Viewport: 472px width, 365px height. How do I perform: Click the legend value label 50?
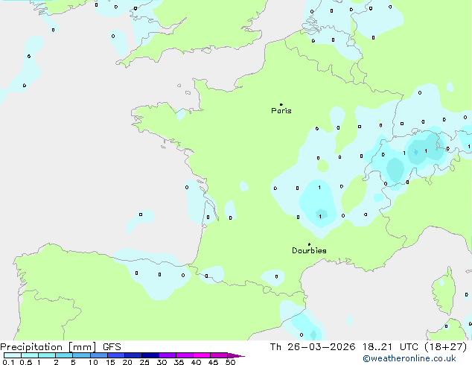pos(230,362)
